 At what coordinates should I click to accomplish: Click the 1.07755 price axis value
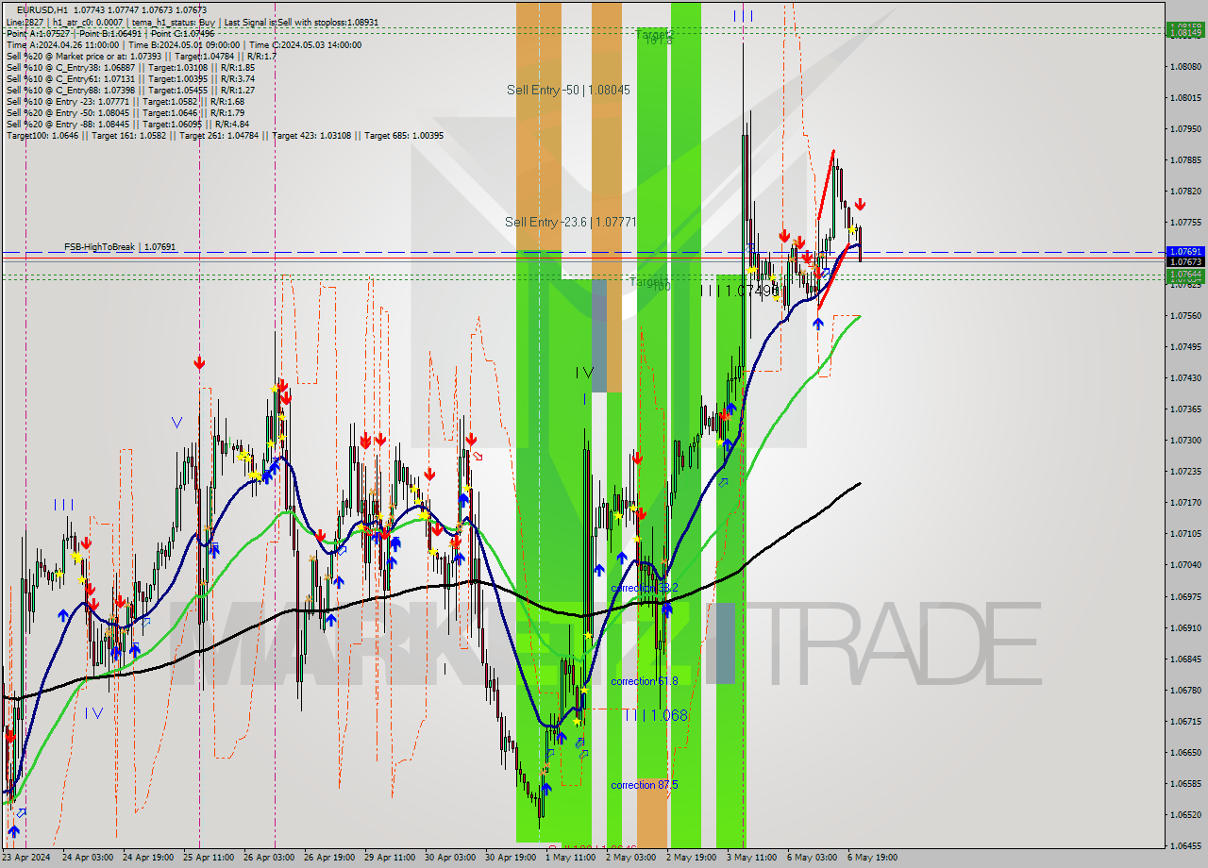[x=1185, y=223]
